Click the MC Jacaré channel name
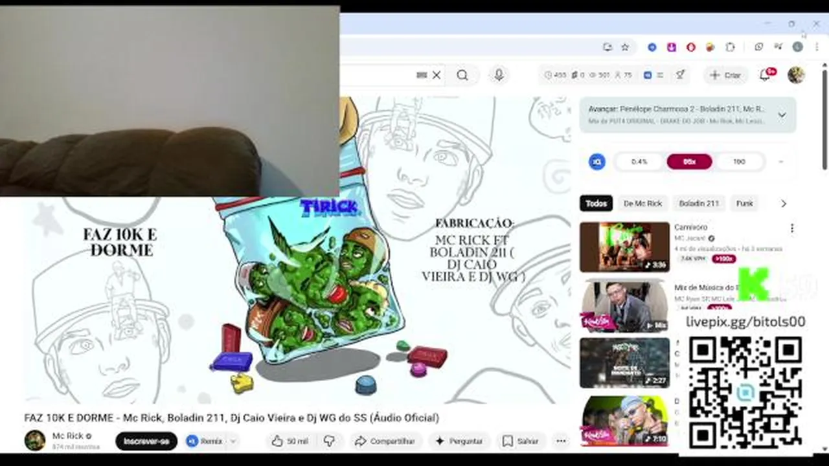Image resolution: width=829 pixels, height=466 pixels. [690, 238]
